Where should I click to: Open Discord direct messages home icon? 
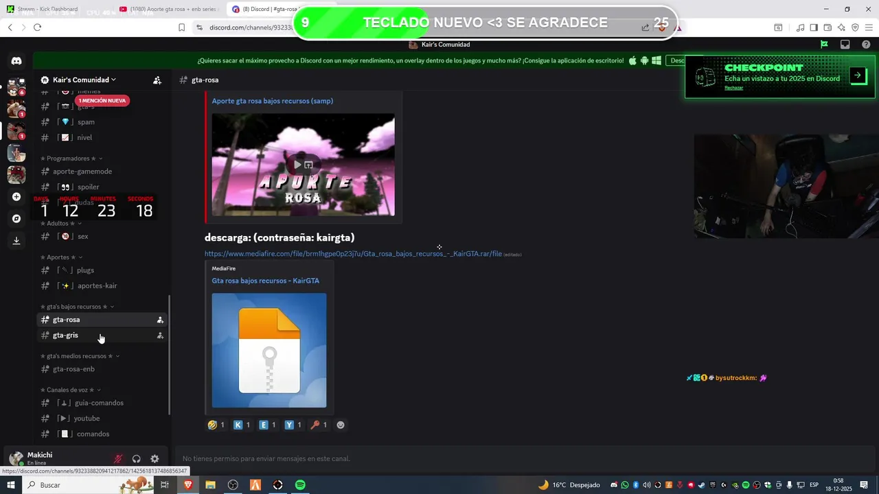coord(16,61)
